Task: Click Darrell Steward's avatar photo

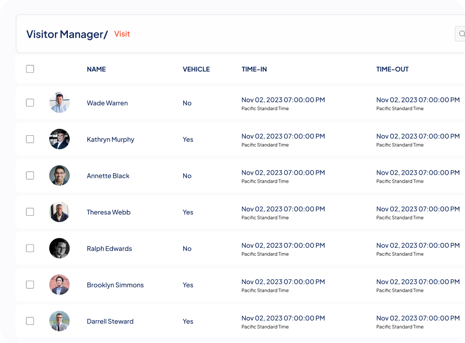Action: [60, 321]
